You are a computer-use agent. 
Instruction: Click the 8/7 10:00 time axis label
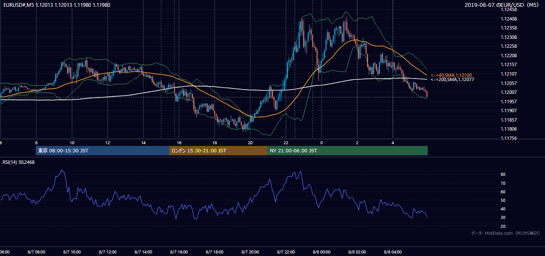72,252
